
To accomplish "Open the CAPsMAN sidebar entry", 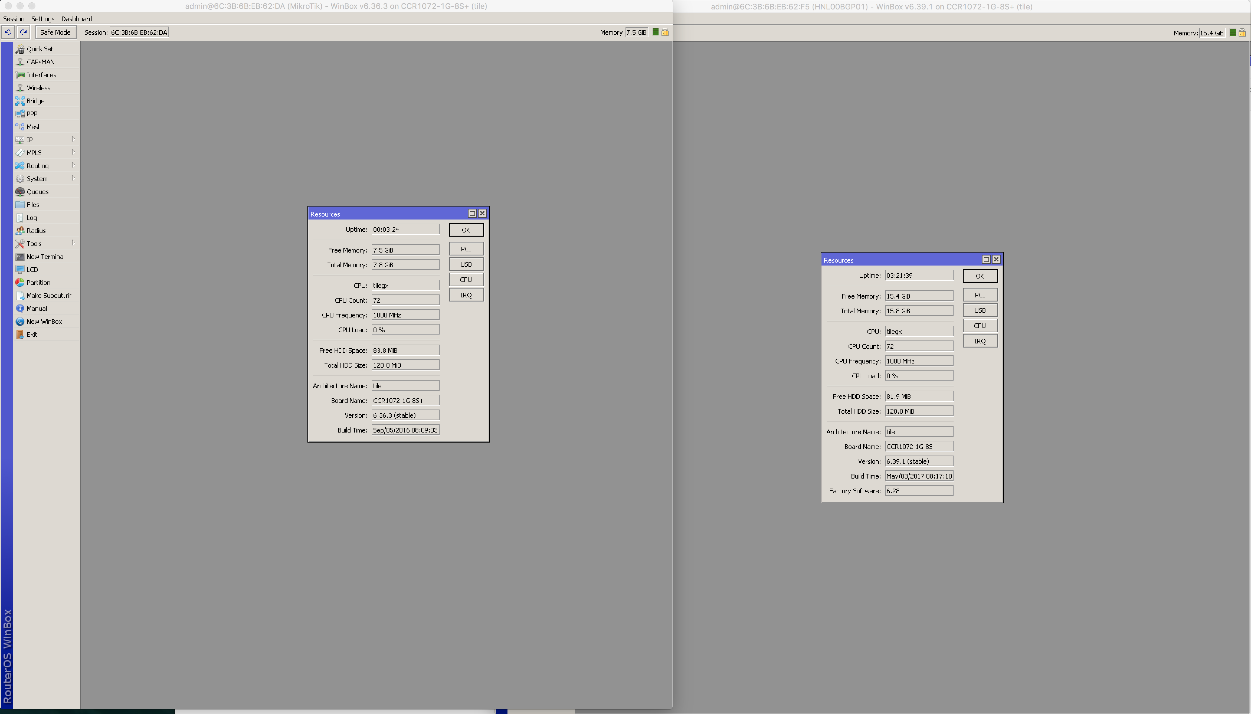I will point(40,62).
